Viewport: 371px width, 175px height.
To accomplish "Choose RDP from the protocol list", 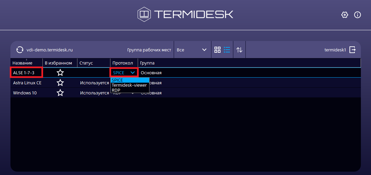I will pos(130,90).
